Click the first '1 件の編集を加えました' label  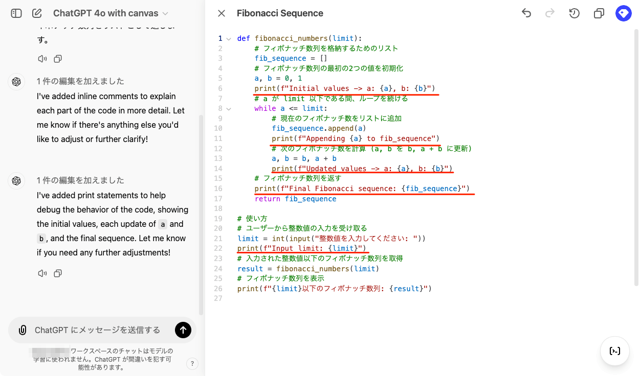click(80, 81)
